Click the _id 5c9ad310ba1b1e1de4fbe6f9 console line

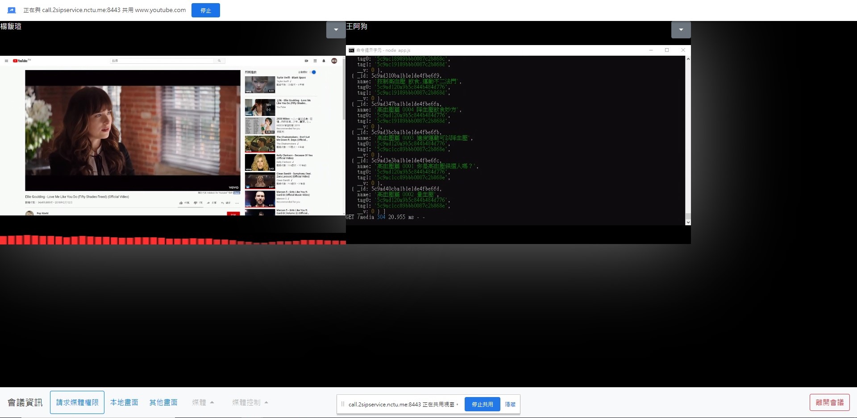[x=397, y=76]
